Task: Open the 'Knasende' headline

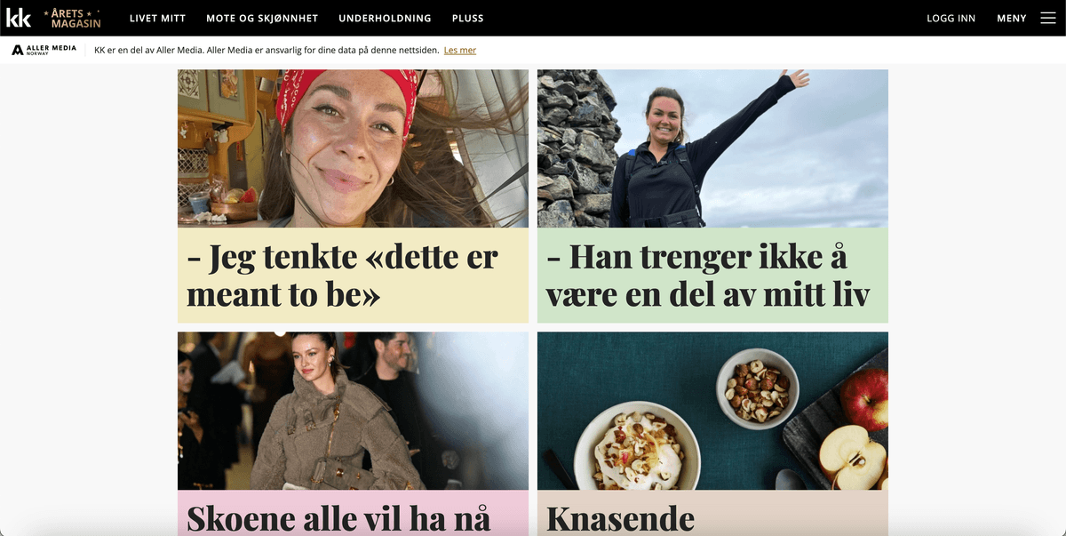Action: click(x=620, y=518)
